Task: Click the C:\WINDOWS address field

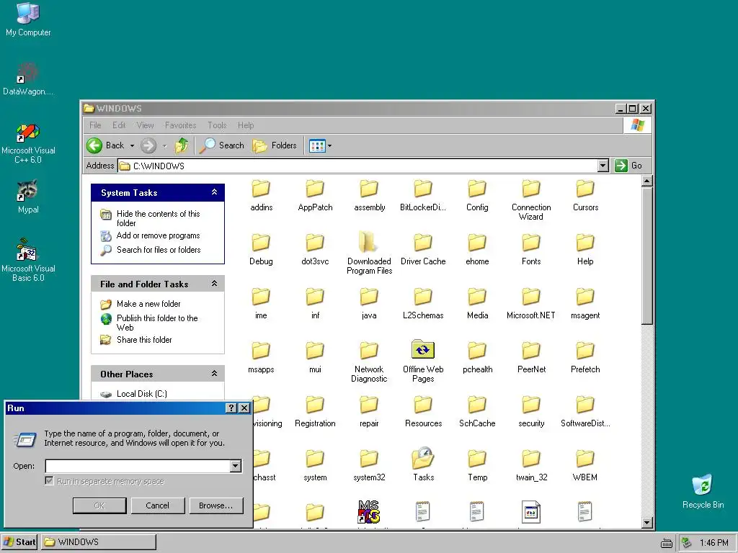Action: point(357,166)
